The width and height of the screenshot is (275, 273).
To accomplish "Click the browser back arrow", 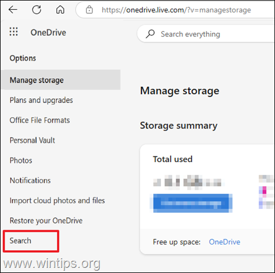I will 13,10.
